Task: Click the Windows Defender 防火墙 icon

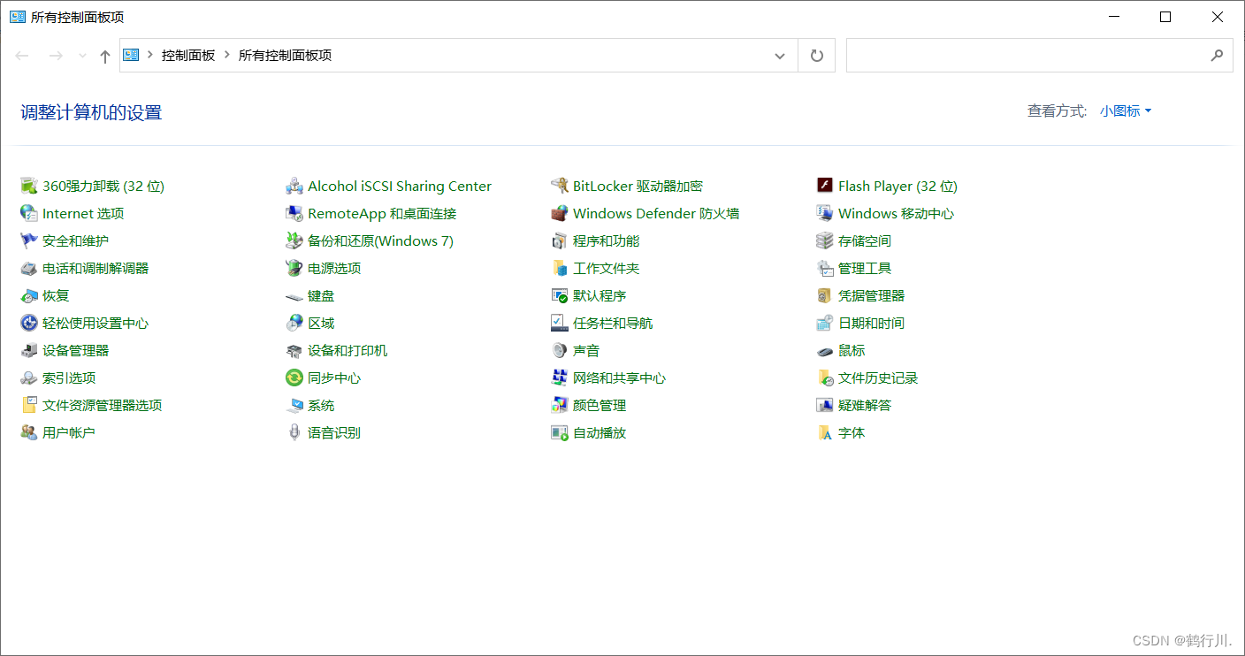Action: point(559,213)
